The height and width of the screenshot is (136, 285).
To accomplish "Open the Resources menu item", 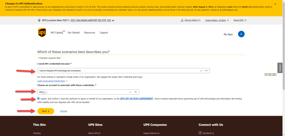I will tap(90, 33).
